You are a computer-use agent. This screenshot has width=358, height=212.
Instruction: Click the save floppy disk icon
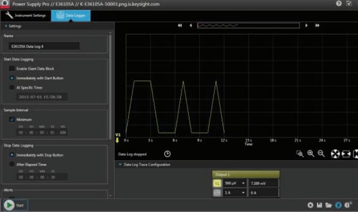click(320, 205)
